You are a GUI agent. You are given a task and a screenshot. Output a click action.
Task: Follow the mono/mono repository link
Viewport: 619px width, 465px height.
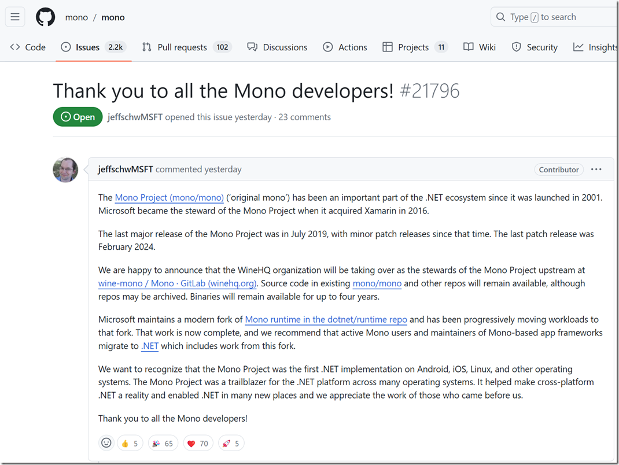(x=377, y=283)
